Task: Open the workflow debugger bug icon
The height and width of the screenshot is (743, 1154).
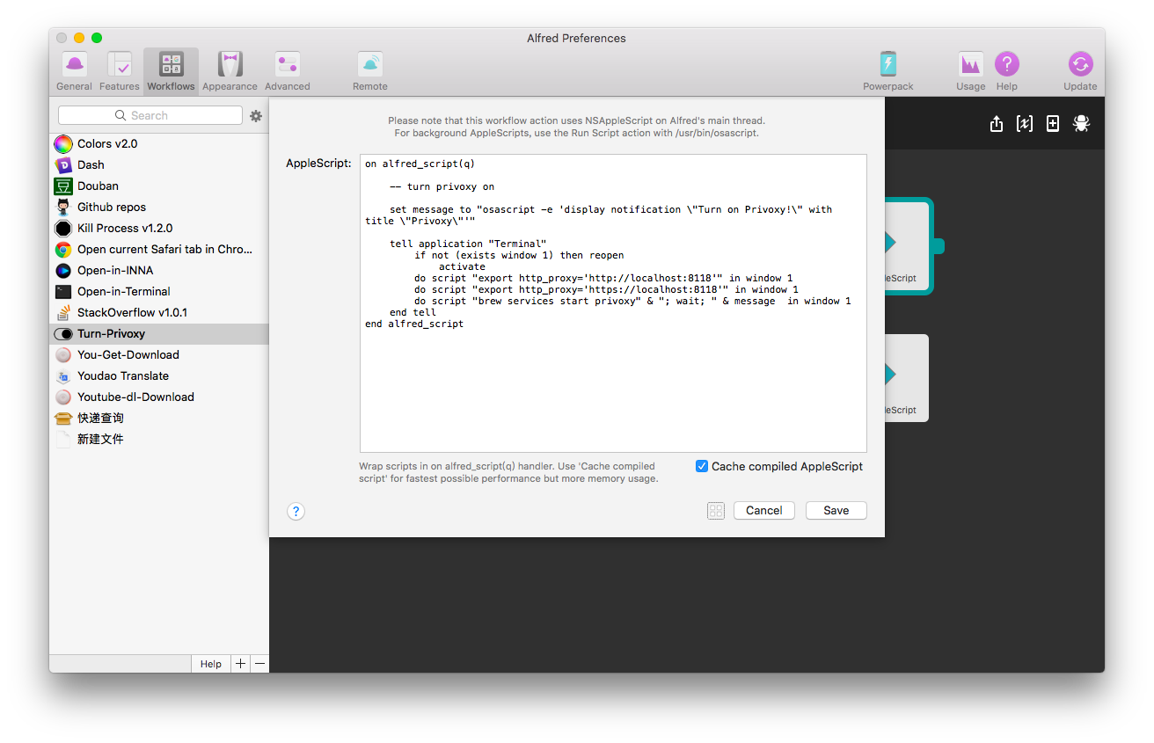Action: coord(1082,124)
